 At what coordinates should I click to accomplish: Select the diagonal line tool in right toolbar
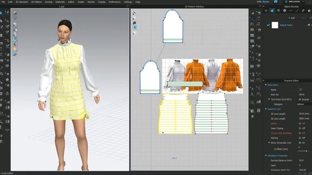click(258, 74)
